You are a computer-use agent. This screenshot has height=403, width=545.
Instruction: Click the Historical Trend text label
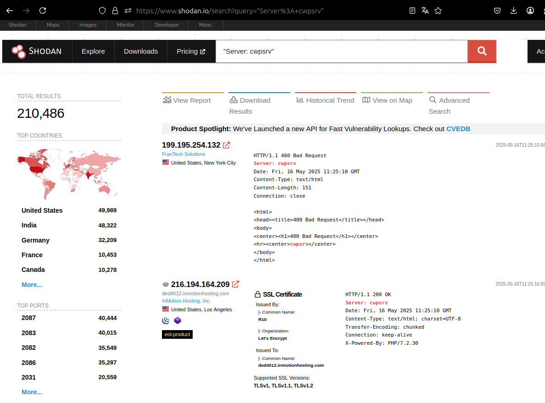(x=330, y=100)
